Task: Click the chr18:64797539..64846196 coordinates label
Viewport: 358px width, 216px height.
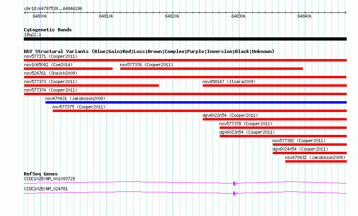Action: coord(53,9)
